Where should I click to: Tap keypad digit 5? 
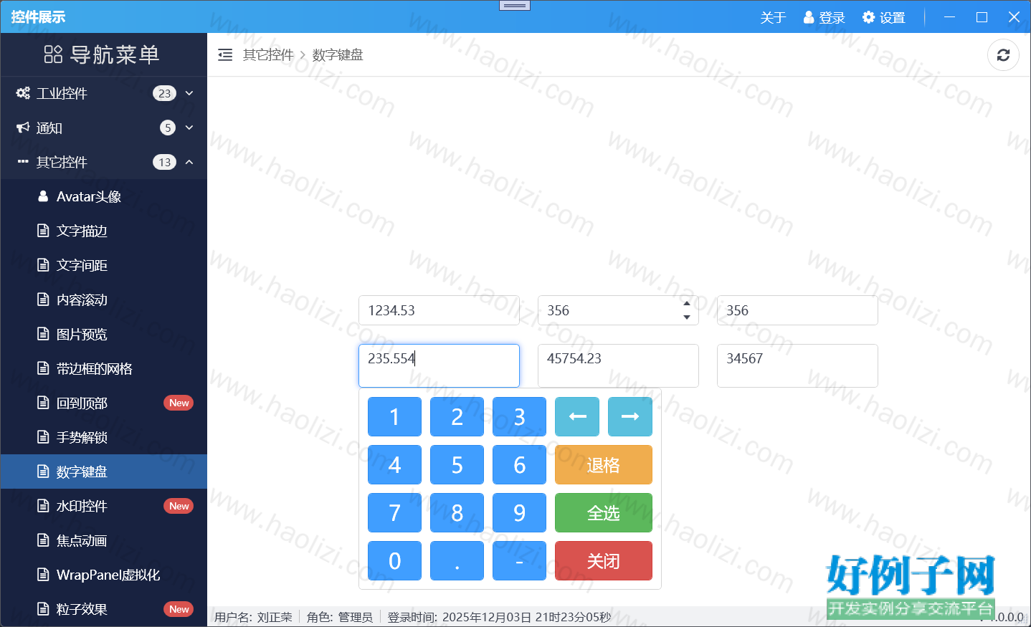pos(457,464)
